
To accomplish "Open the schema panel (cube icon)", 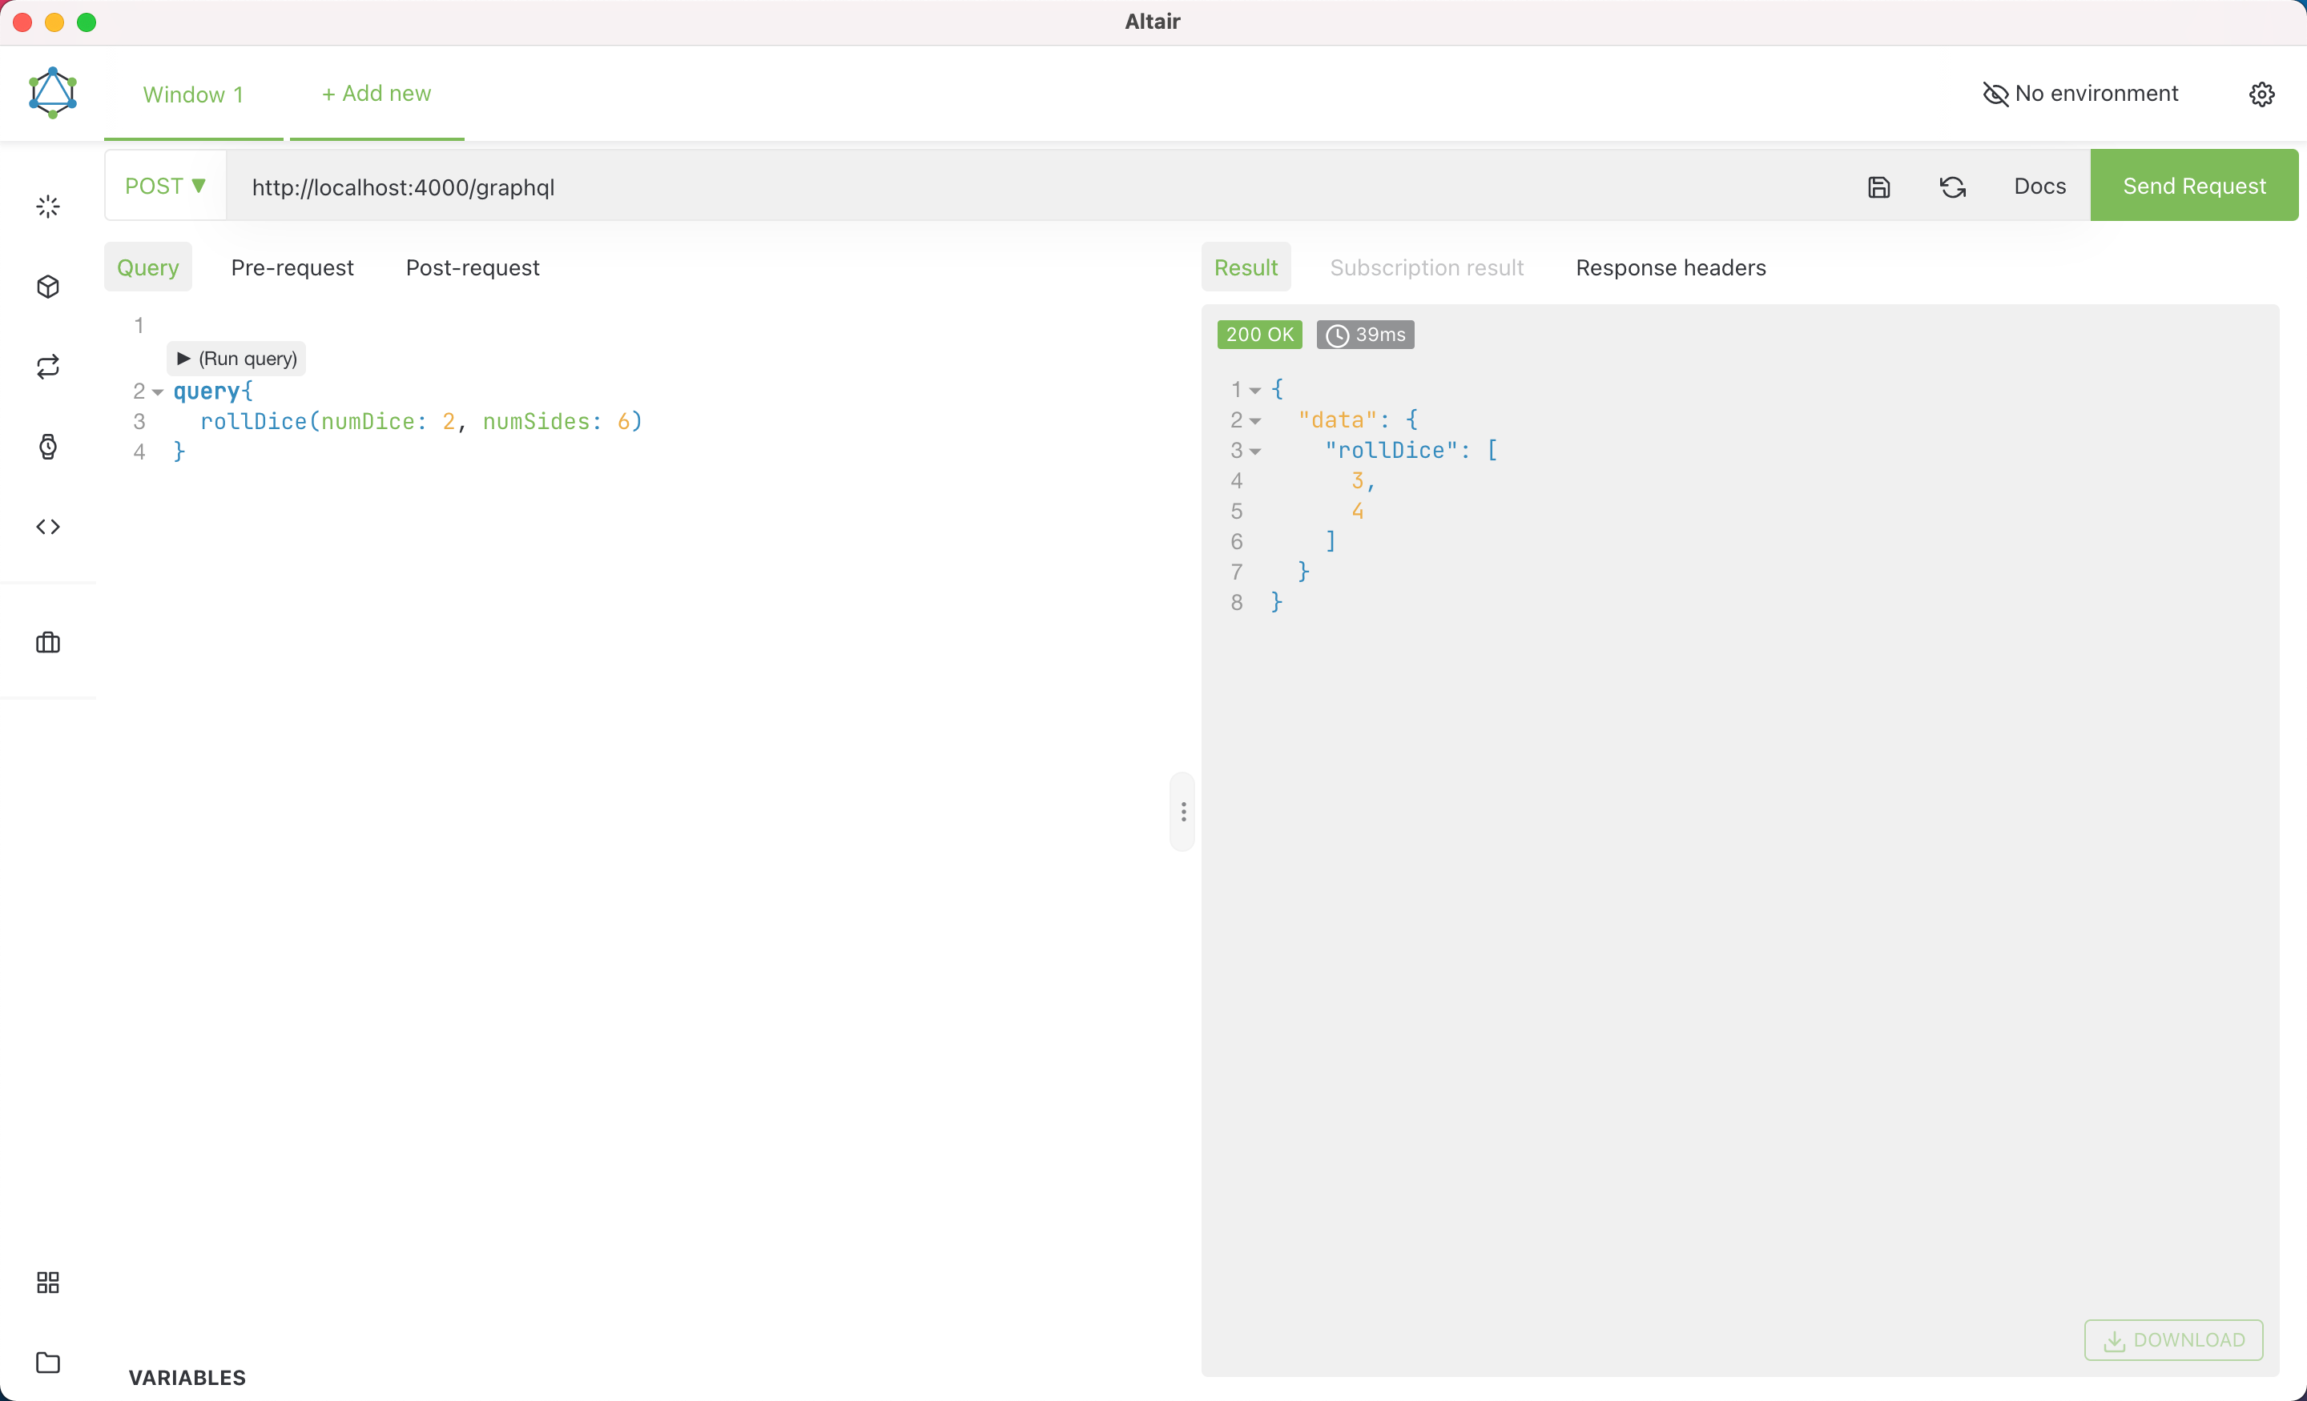I will tap(48, 287).
